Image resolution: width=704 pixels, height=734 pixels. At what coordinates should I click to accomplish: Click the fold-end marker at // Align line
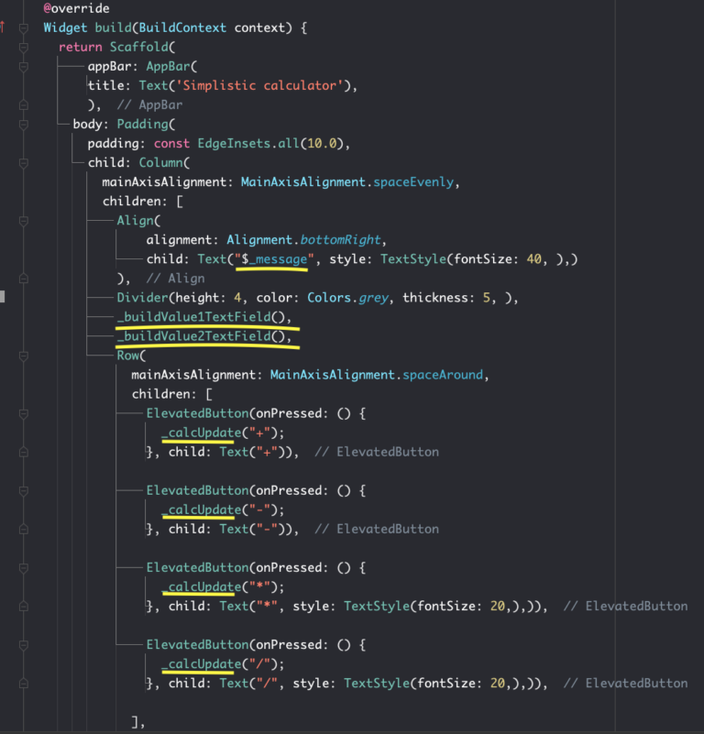pos(24,279)
